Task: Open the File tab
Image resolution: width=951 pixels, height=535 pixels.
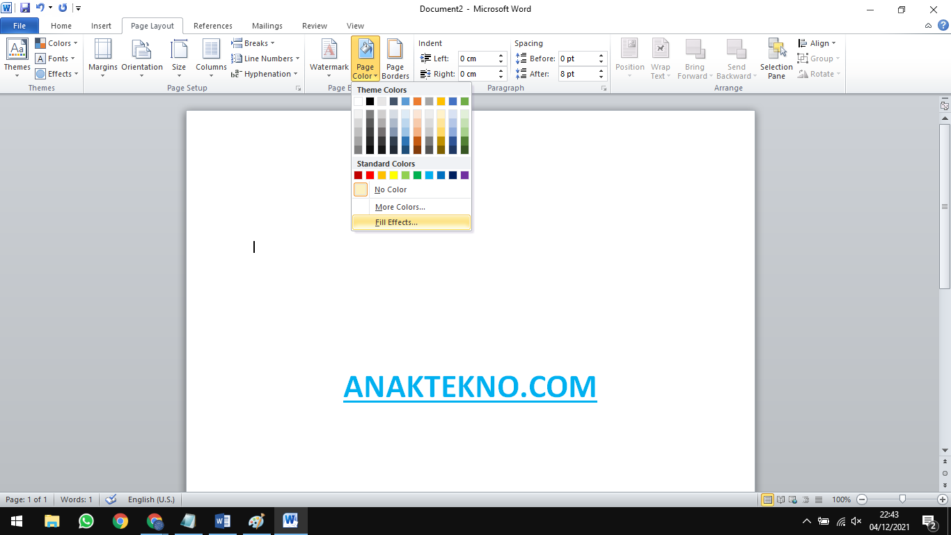Action: [19, 26]
